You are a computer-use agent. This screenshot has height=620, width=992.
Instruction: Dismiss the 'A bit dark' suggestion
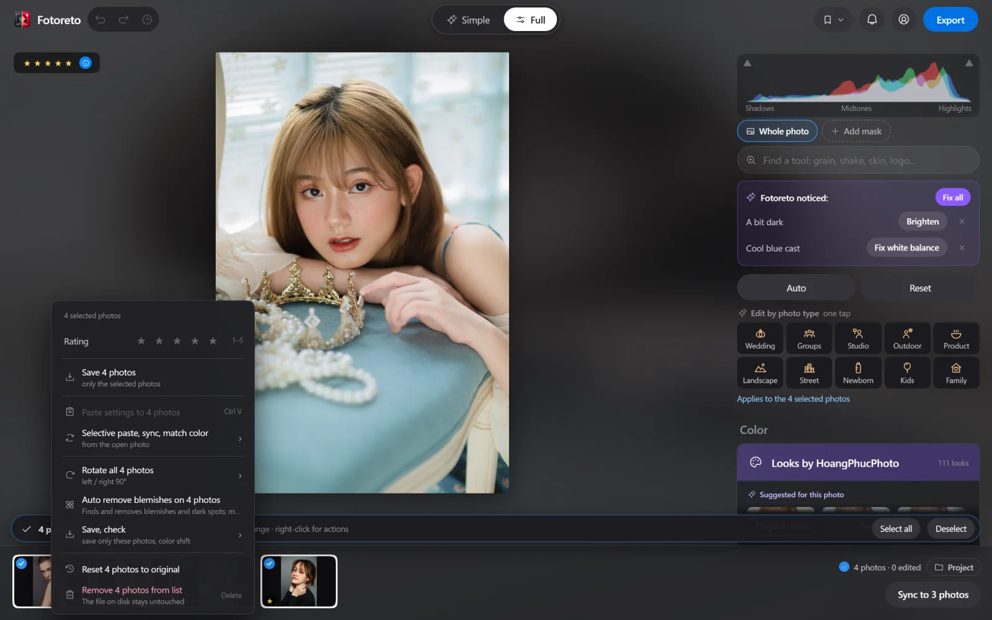(x=962, y=222)
